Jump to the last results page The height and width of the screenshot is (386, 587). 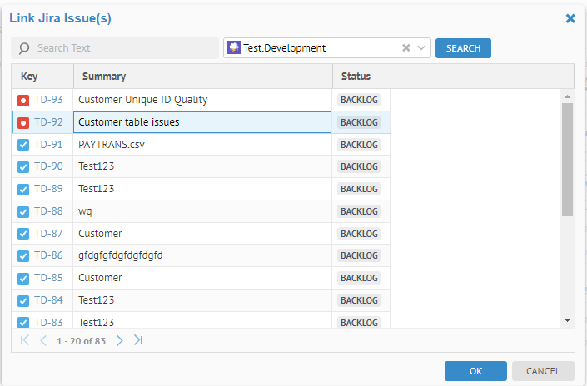[x=138, y=340]
